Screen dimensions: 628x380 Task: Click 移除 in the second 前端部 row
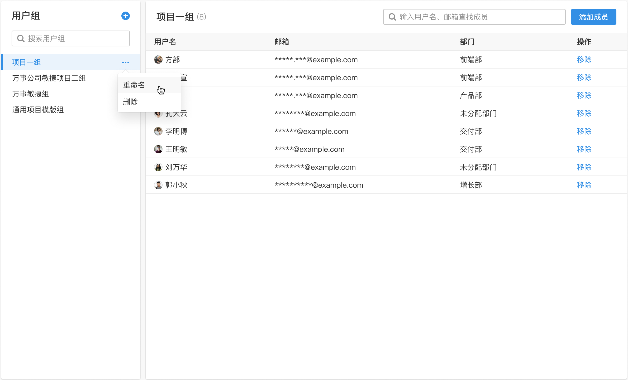tap(584, 77)
